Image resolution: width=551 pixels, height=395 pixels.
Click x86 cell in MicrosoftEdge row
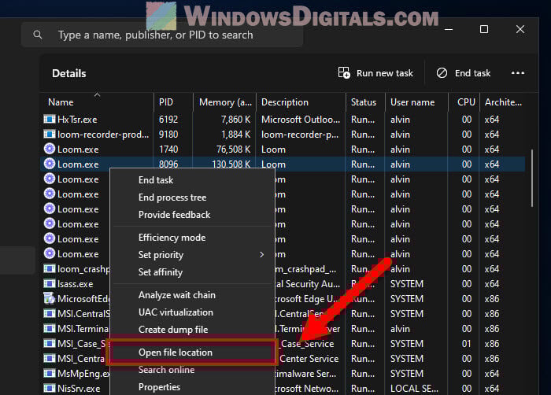pos(492,299)
